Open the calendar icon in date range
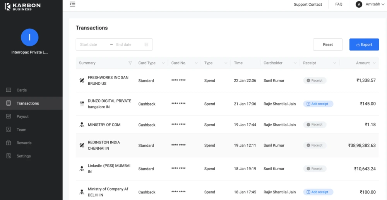This screenshot has width=387, height=200. pos(146,44)
